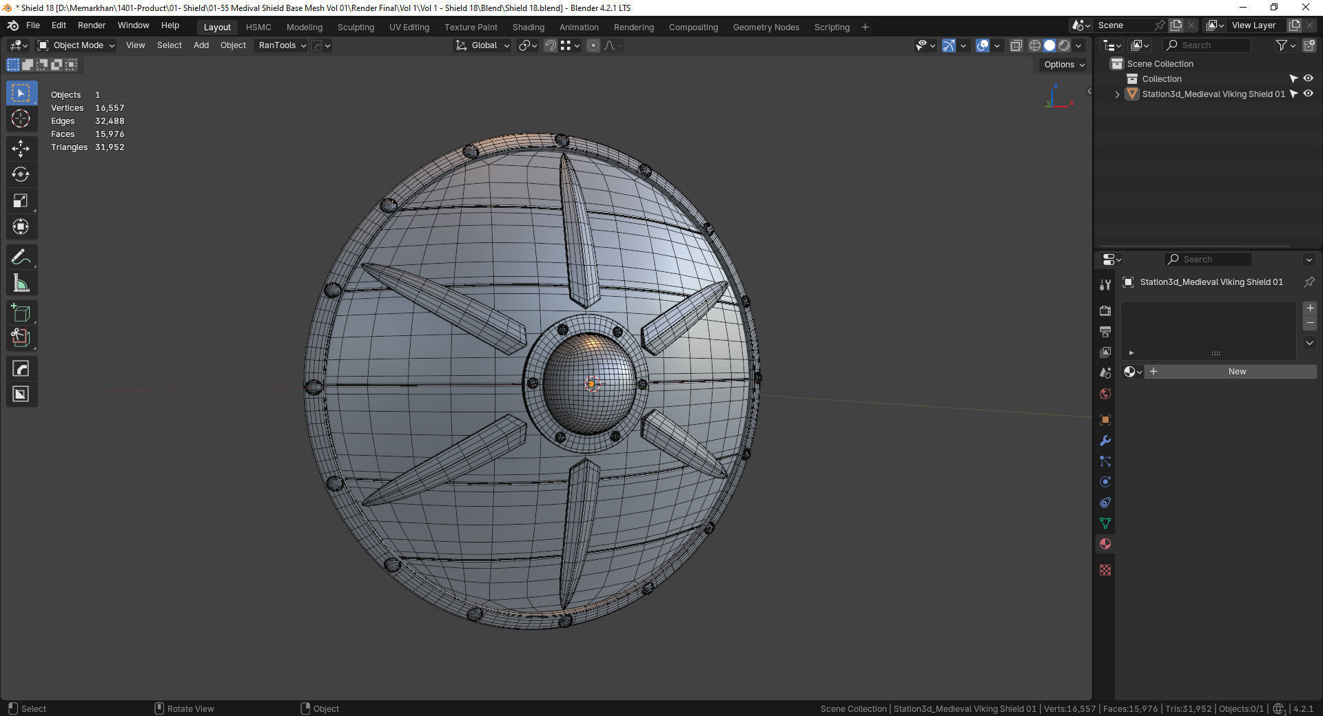Open the Output properties tab

point(1105,331)
